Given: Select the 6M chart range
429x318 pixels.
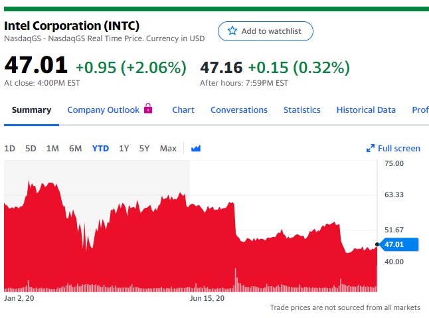Looking at the screenshot, I should pyautogui.click(x=76, y=149).
